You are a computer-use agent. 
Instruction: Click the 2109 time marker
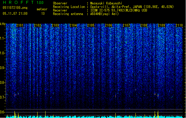click(161, 25)
